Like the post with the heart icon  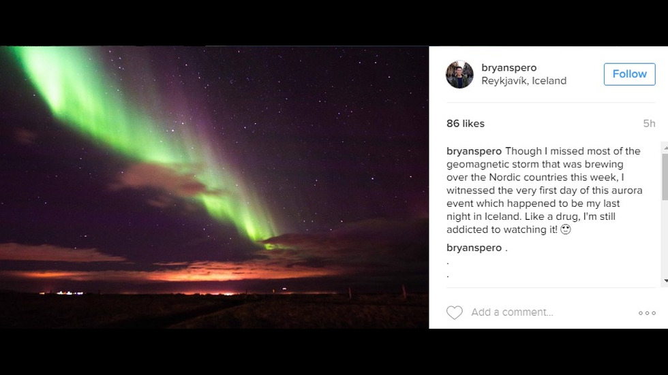tap(454, 312)
